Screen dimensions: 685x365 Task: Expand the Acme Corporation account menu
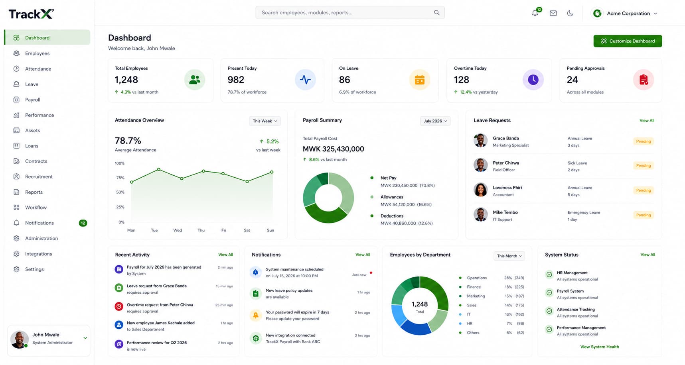point(655,14)
